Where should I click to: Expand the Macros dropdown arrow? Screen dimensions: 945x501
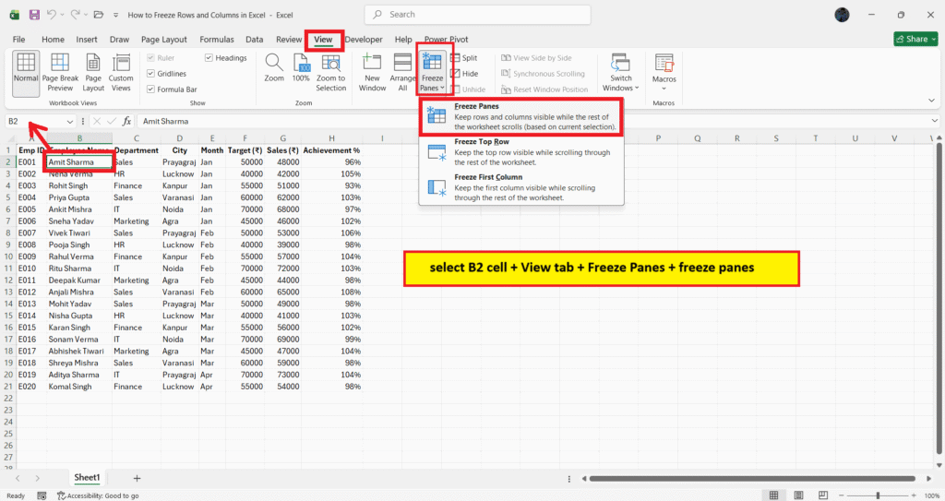[664, 89]
